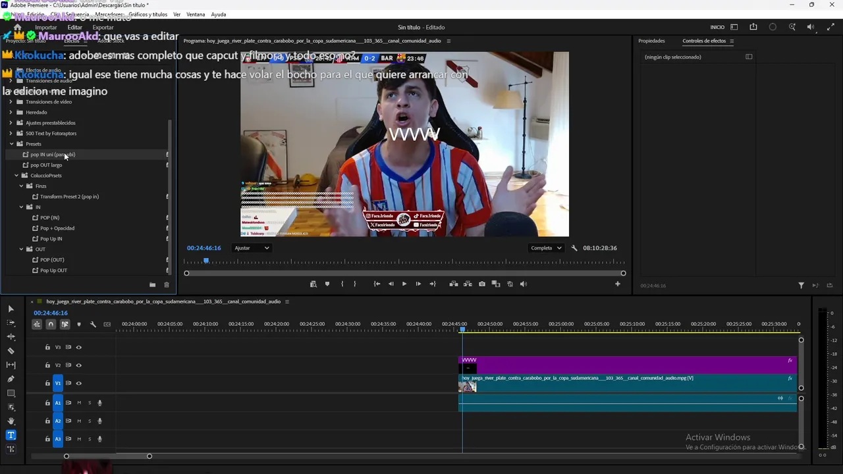Select the Pen tool

[11, 379]
